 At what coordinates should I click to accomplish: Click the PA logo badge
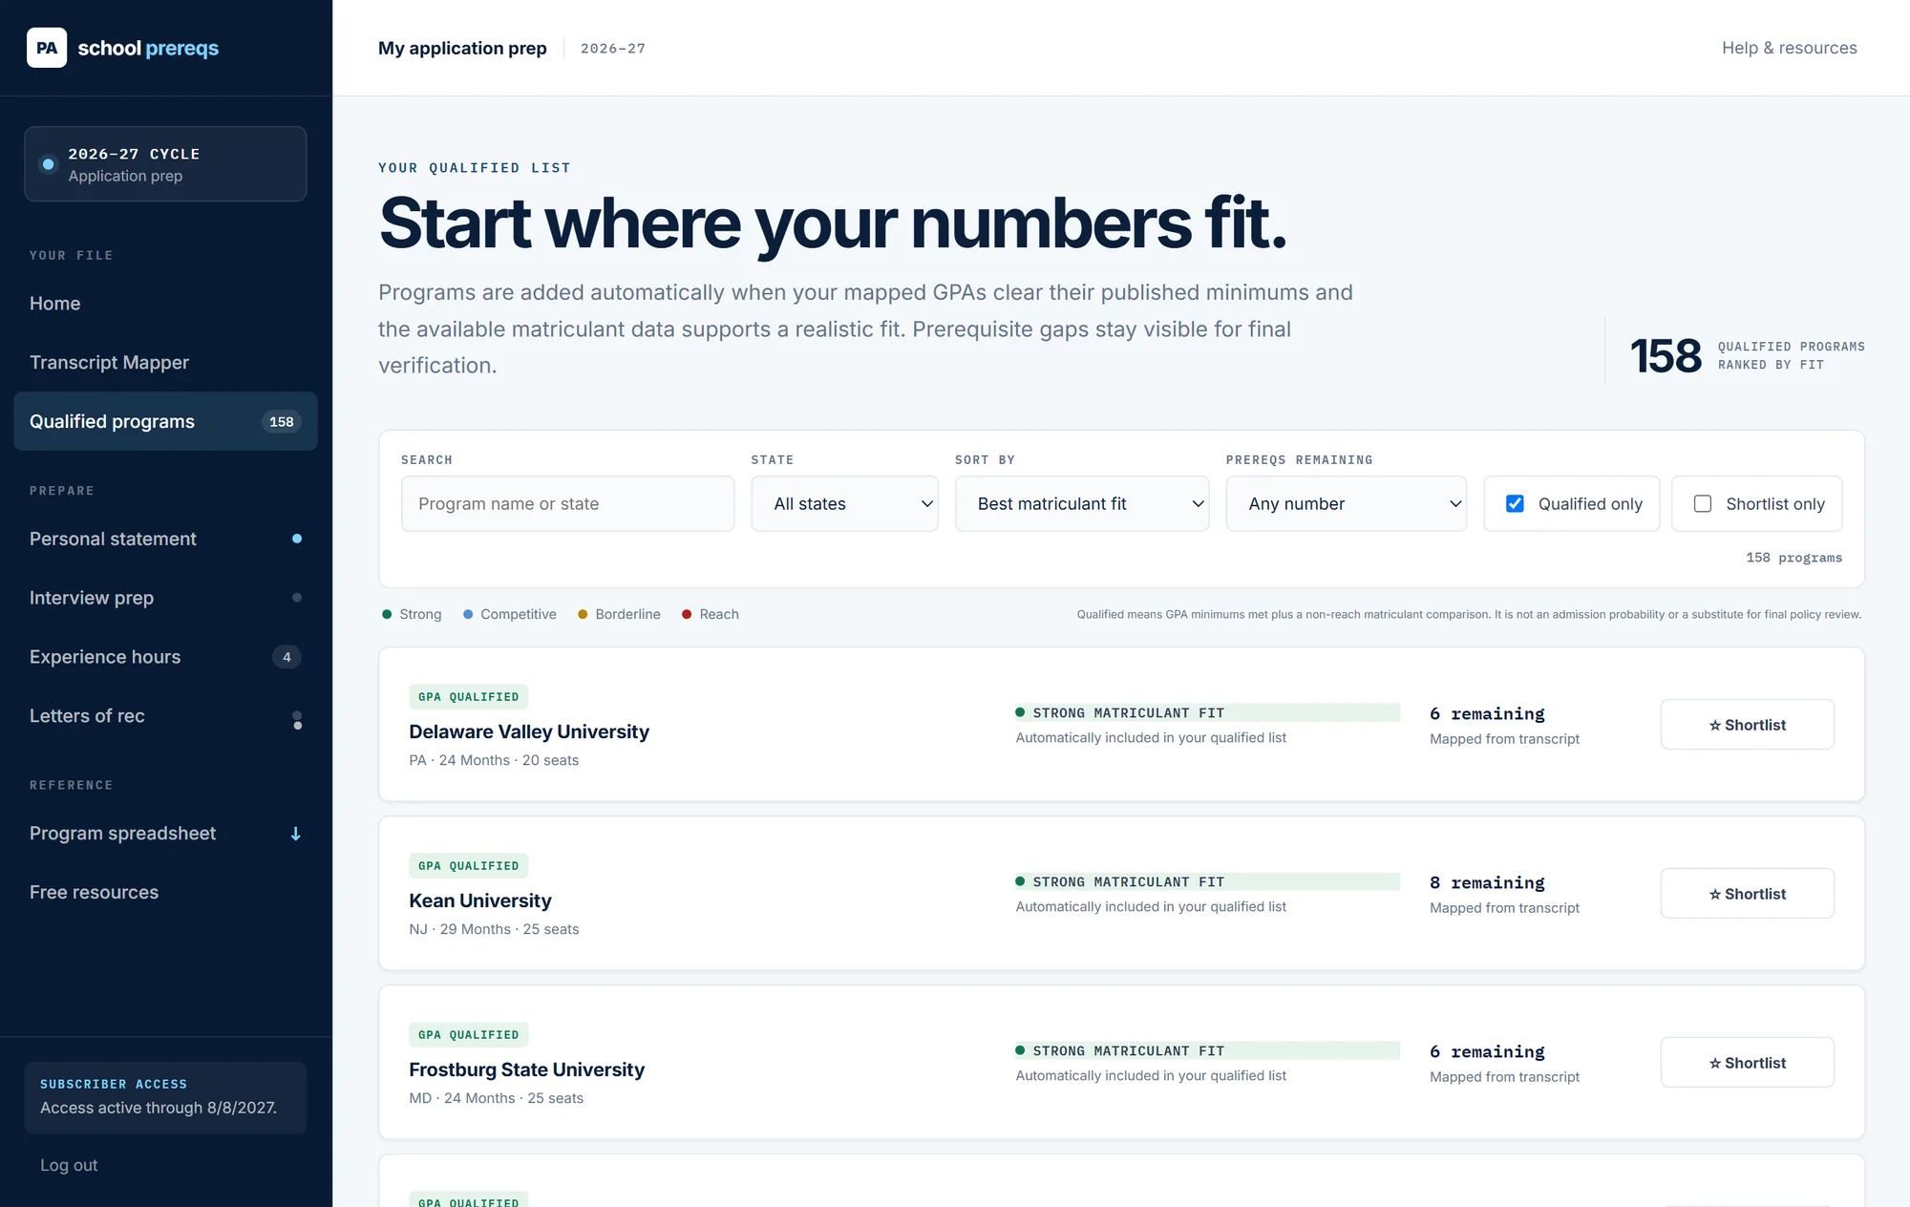pos(47,48)
